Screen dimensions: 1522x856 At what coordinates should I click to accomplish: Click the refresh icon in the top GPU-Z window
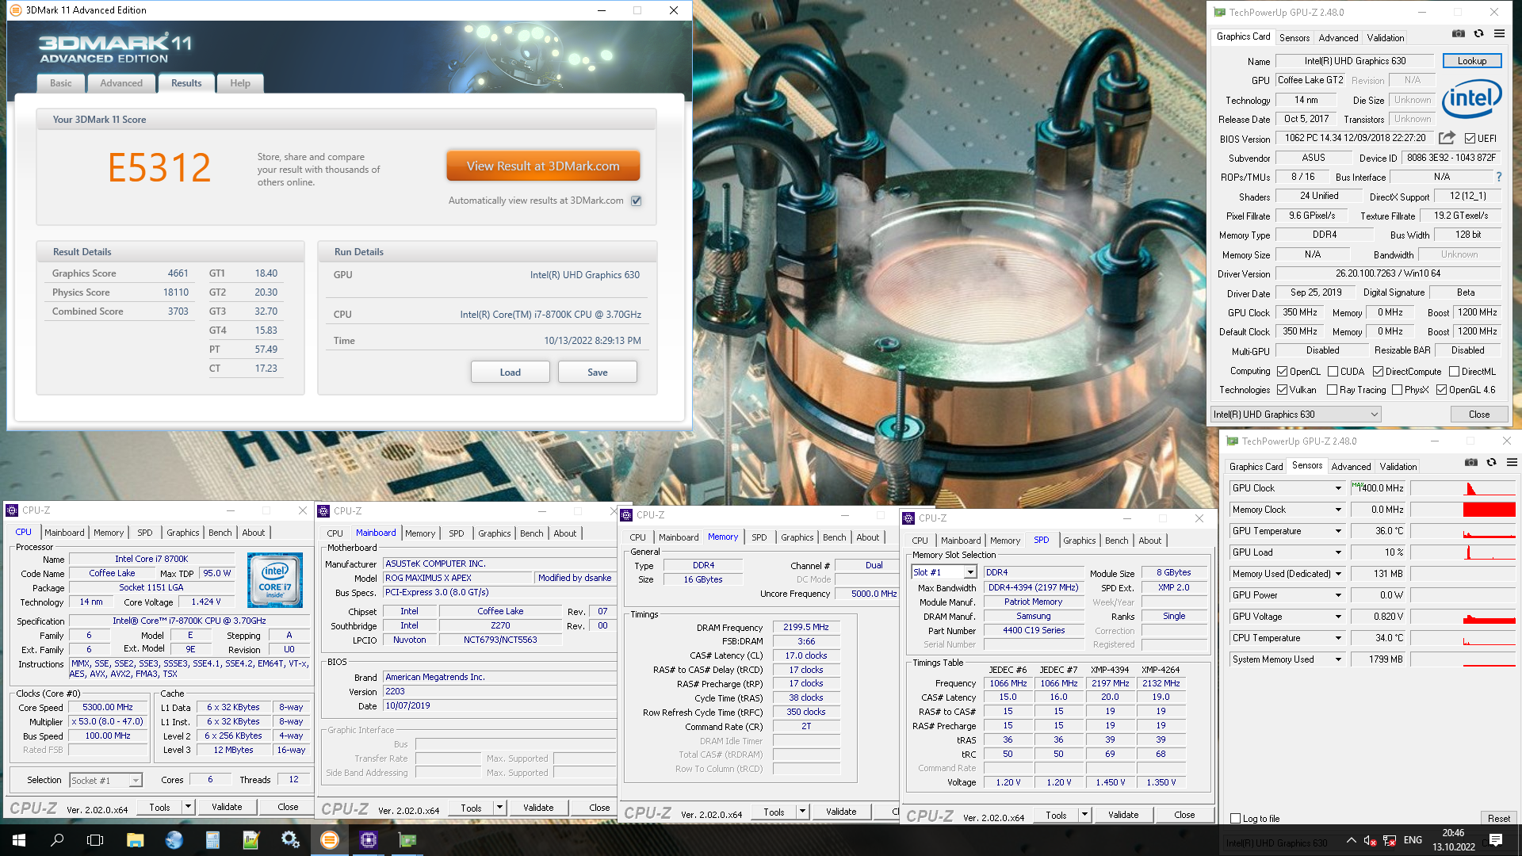point(1478,34)
